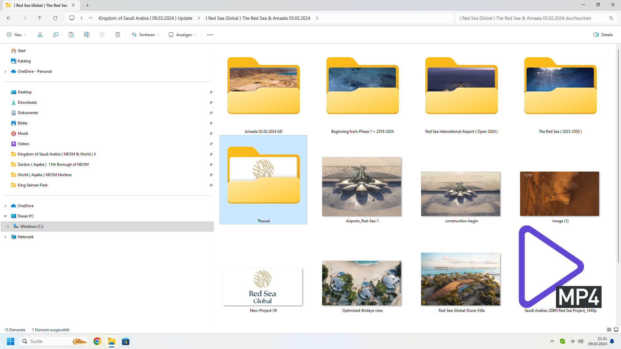Open the Neu dropdown menu
The image size is (621, 349).
(x=16, y=35)
